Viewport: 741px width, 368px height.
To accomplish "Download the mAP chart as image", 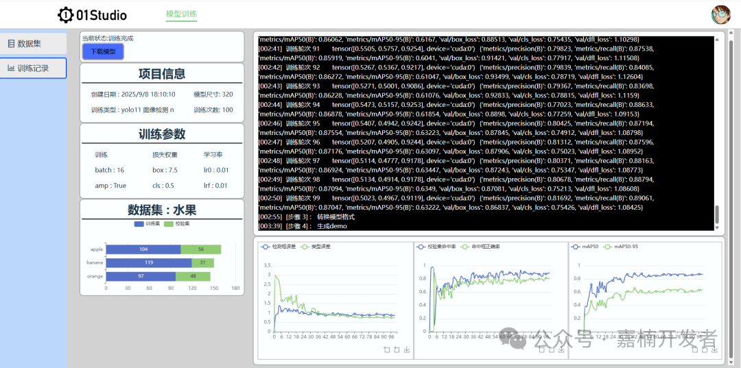I will click(714, 349).
